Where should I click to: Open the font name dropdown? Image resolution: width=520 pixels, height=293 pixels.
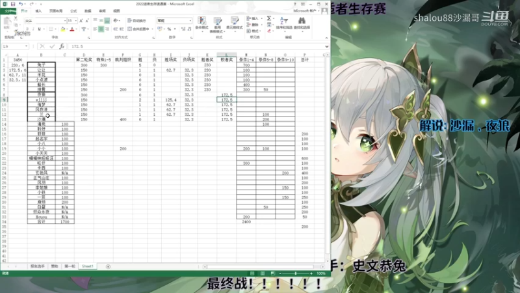coord(65,21)
